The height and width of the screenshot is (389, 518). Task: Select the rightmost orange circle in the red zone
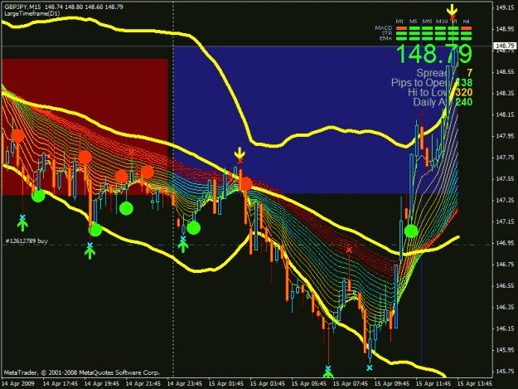tap(147, 173)
